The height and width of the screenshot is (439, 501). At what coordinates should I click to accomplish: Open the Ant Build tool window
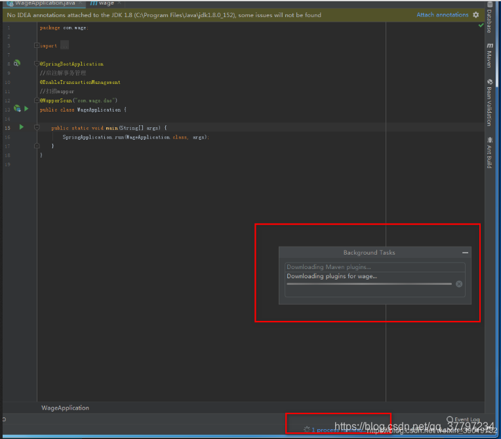(x=489, y=153)
